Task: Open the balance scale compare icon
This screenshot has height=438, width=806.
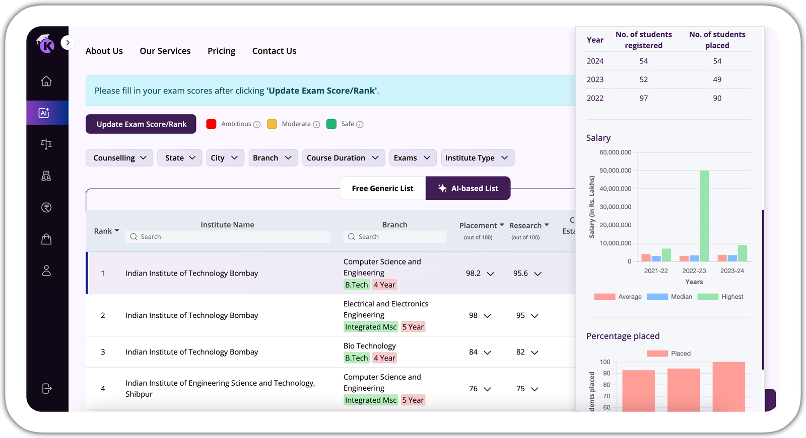Action: 46,144
